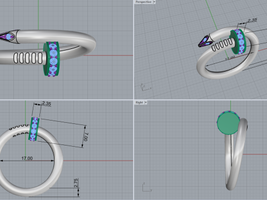The height and width of the screenshot is (200, 267).
Task: Select the purple pointed tip in the top-left viewport
Action: coord(7,37)
